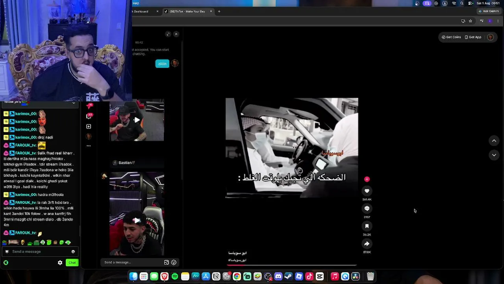Open CapCut from Dock
Screen dimensions: 504x284
click(x=320, y=277)
